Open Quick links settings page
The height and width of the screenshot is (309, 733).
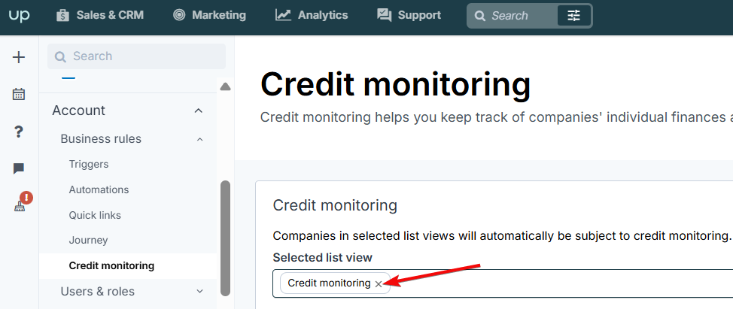click(x=95, y=215)
